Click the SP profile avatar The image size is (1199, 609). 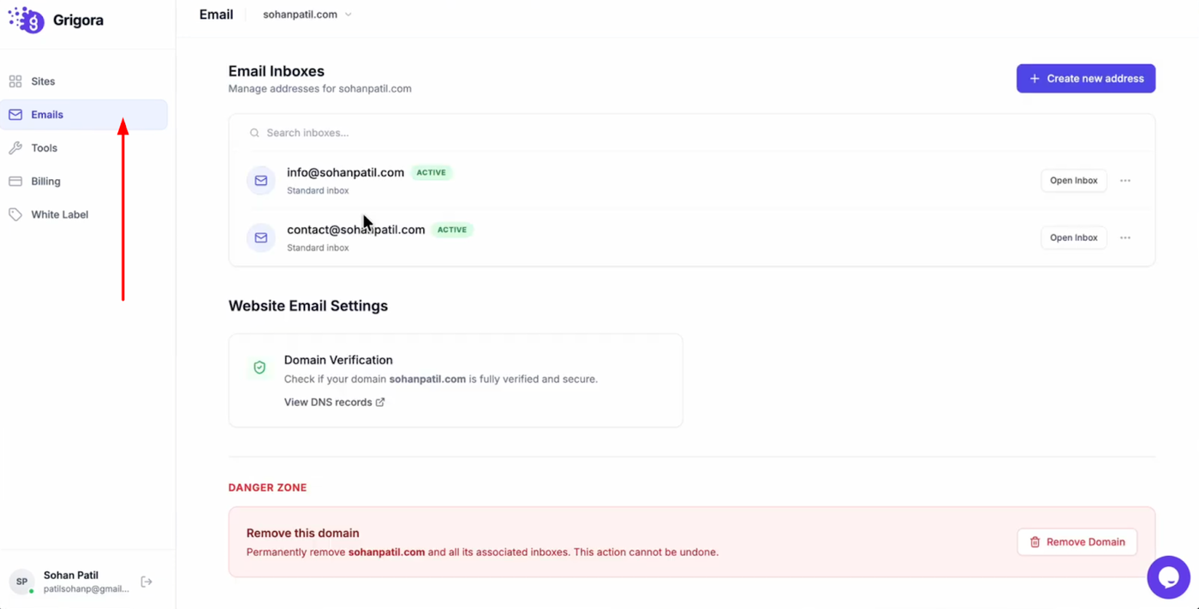22,582
